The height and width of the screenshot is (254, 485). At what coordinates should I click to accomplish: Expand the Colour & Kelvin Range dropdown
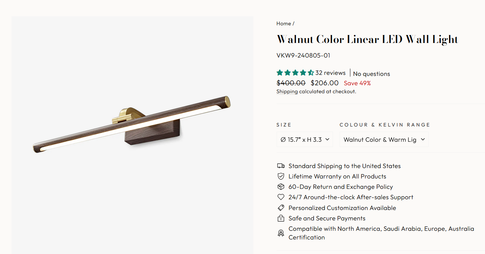point(384,139)
